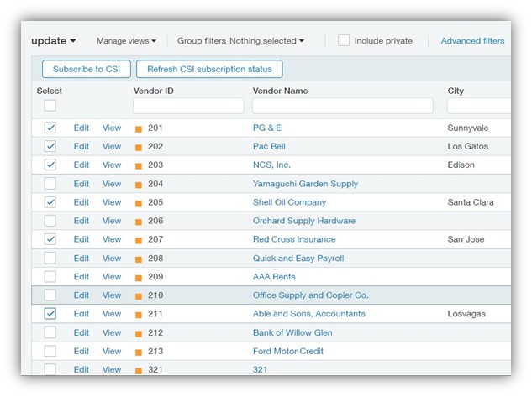This screenshot has width=532, height=397.
Task: Click the Vendor Name filter input field
Action: click(x=342, y=106)
